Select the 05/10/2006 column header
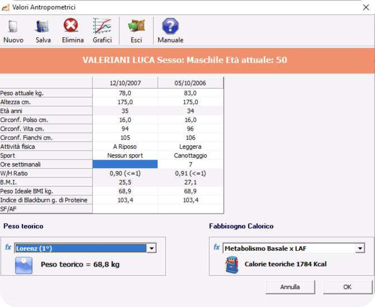This screenshot has height=307, width=375. [x=191, y=83]
